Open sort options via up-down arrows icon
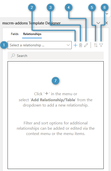Image resolution: width=111 pixels, height=171 pixels. [96, 45]
